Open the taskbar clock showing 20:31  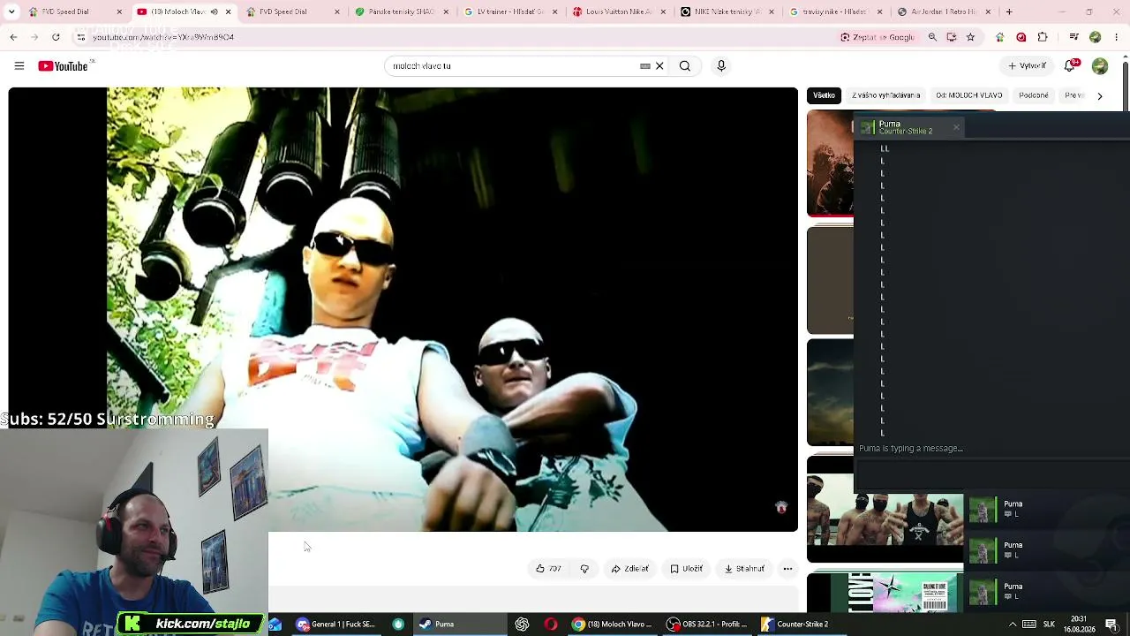pos(1078,625)
